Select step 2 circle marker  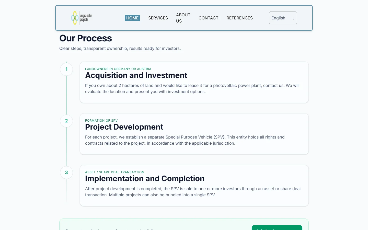[66, 121]
